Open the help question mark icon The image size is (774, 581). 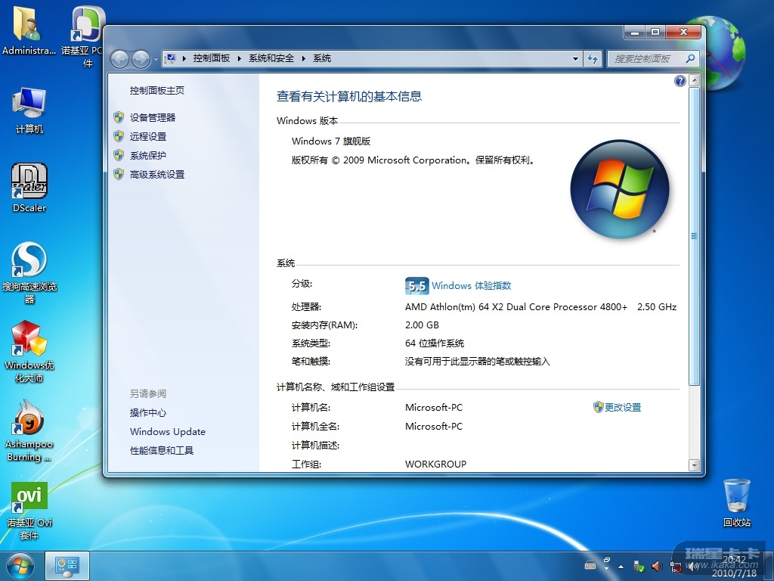(x=680, y=81)
